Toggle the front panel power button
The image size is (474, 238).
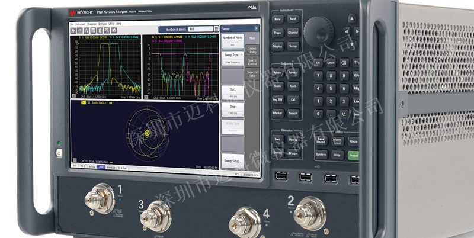point(59,153)
